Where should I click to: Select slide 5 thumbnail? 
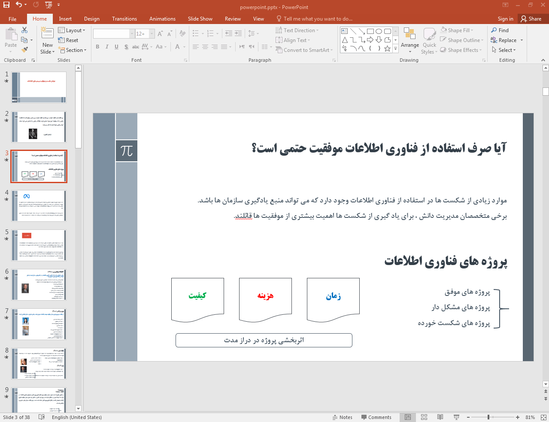tap(39, 245)
